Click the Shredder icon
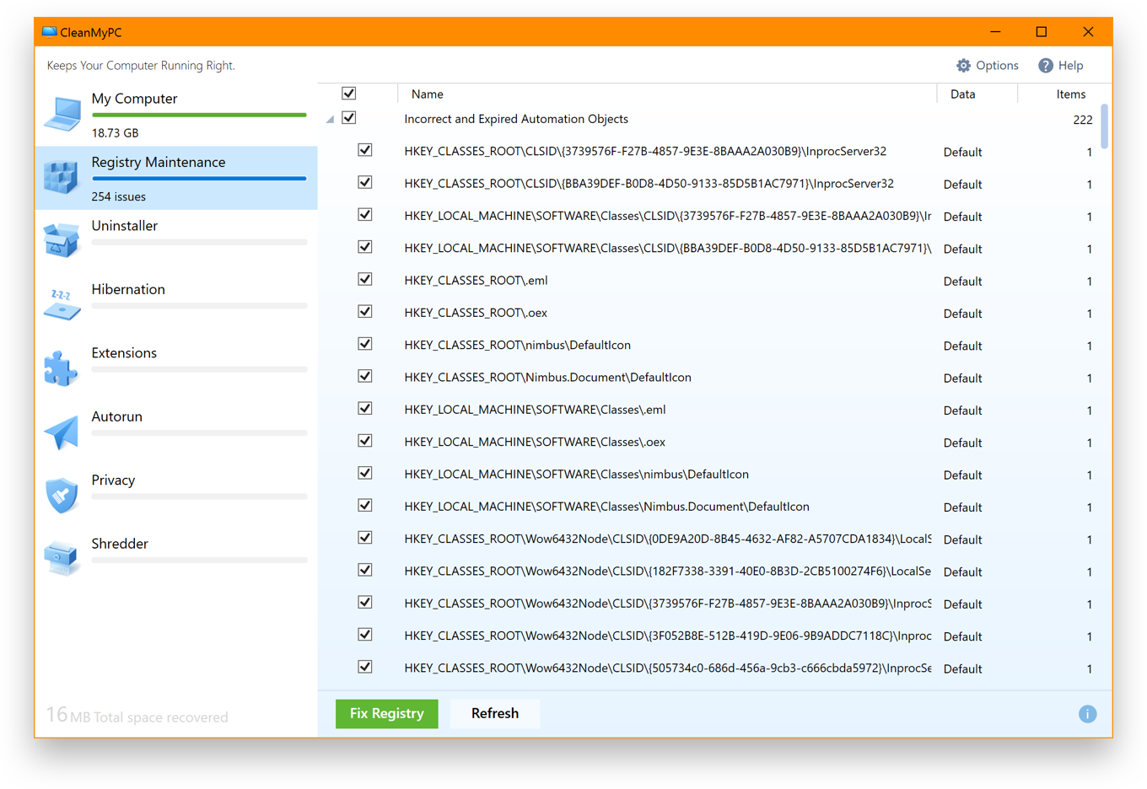1147x789 pixels. point(62,558)
